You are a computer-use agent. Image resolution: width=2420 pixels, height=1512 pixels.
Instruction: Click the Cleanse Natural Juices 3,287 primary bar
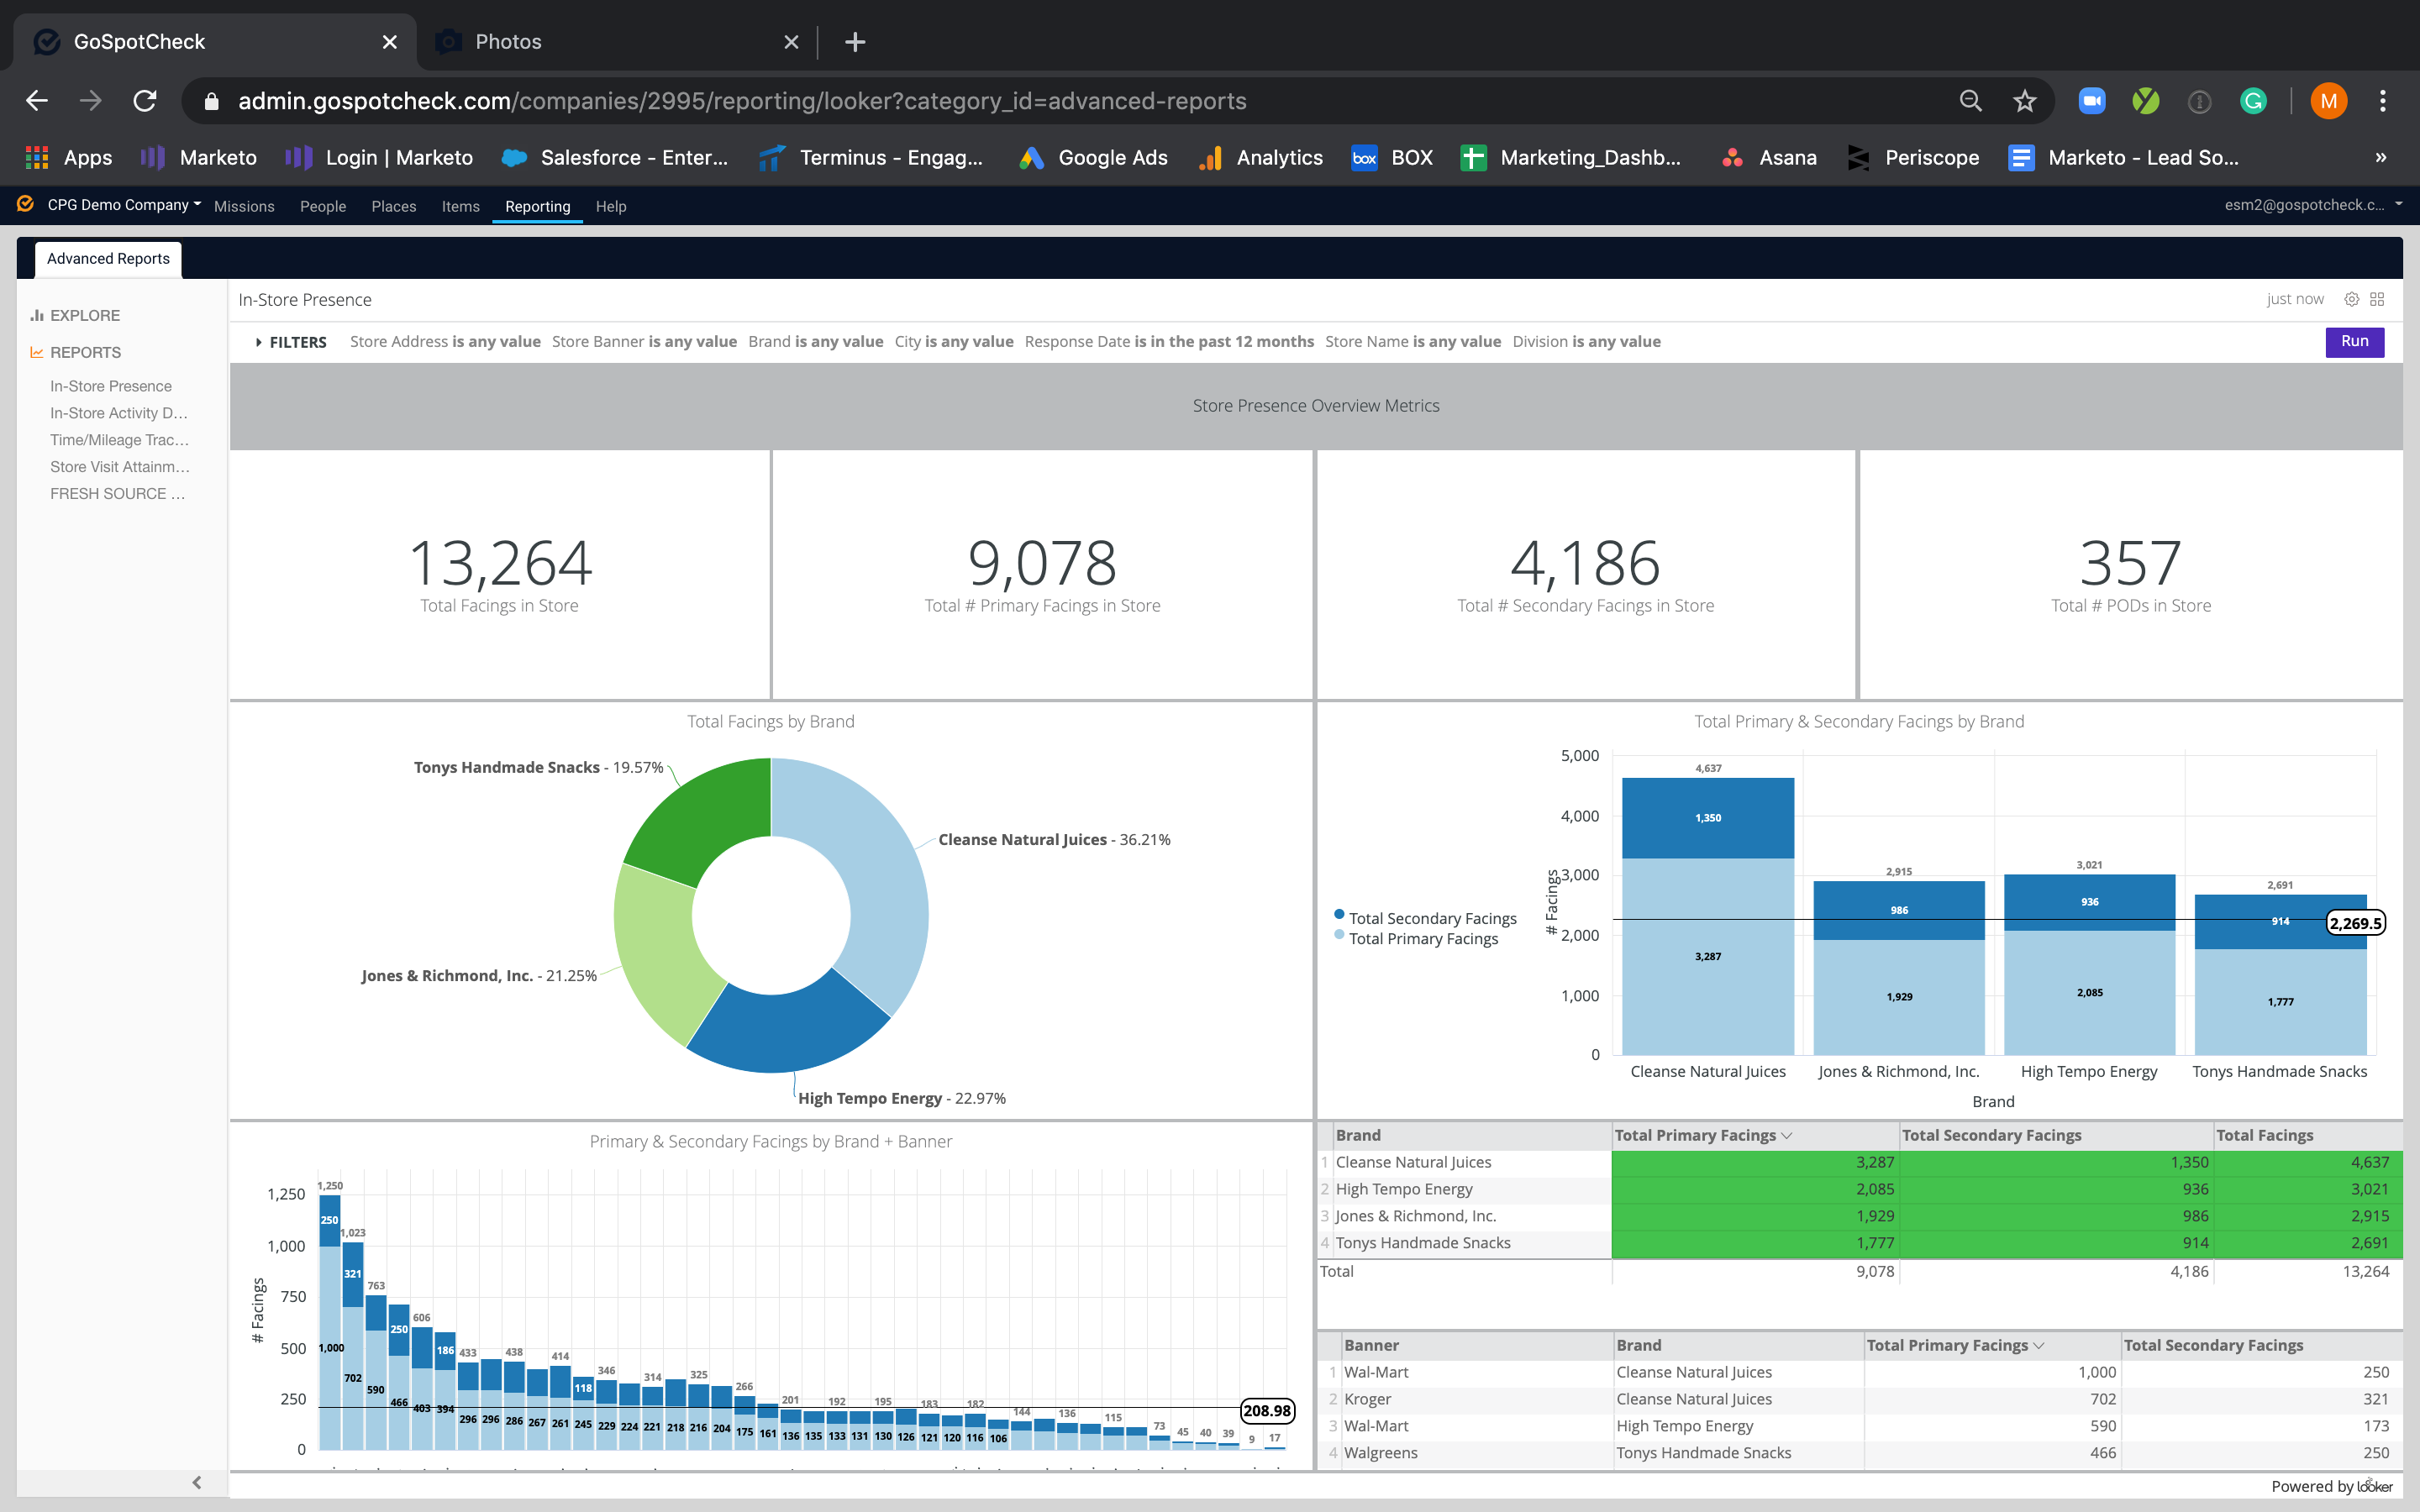pyautogui.click(x=1708, y=956)
